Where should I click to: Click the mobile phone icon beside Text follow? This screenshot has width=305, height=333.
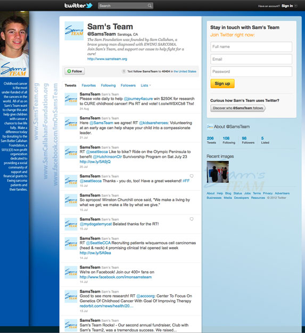point(123,71)
